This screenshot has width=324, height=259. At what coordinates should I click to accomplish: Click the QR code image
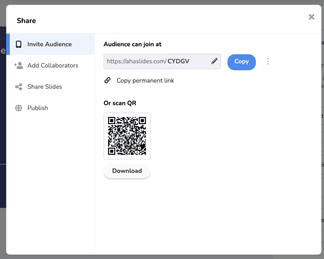point(127,136)
